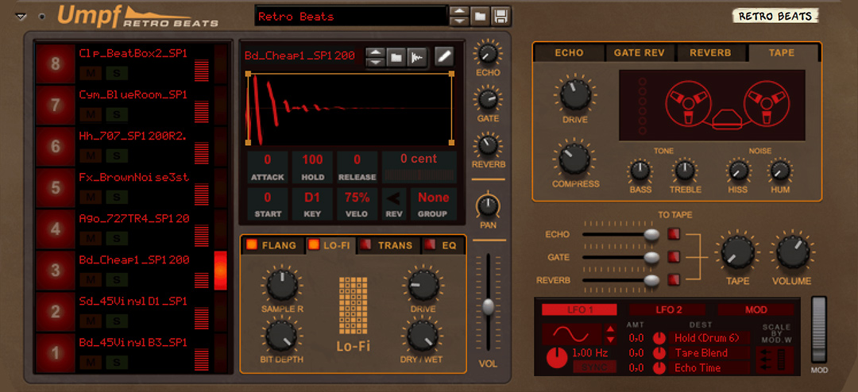Click the GATE send knob
Viewport: 858px width, 392px height.
pos(487,99)
